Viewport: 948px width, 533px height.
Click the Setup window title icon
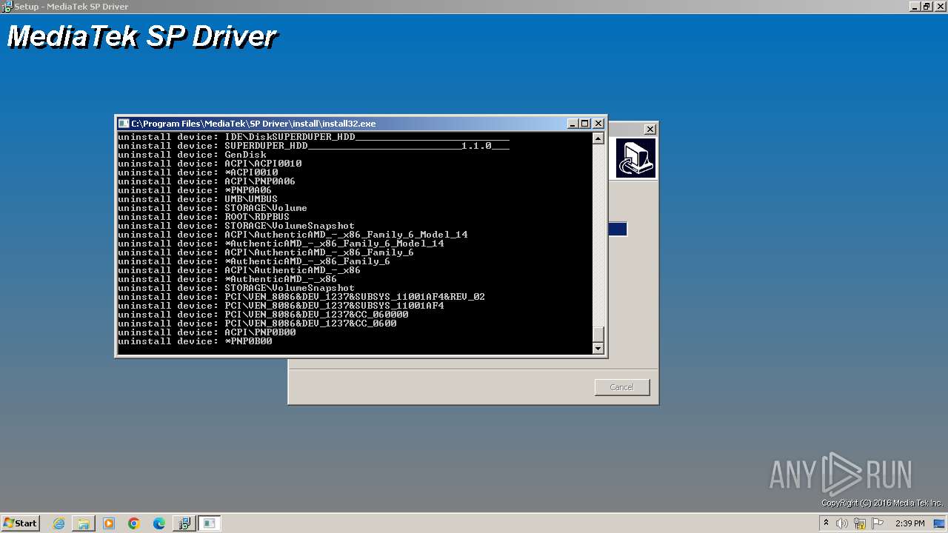point(7,6)
